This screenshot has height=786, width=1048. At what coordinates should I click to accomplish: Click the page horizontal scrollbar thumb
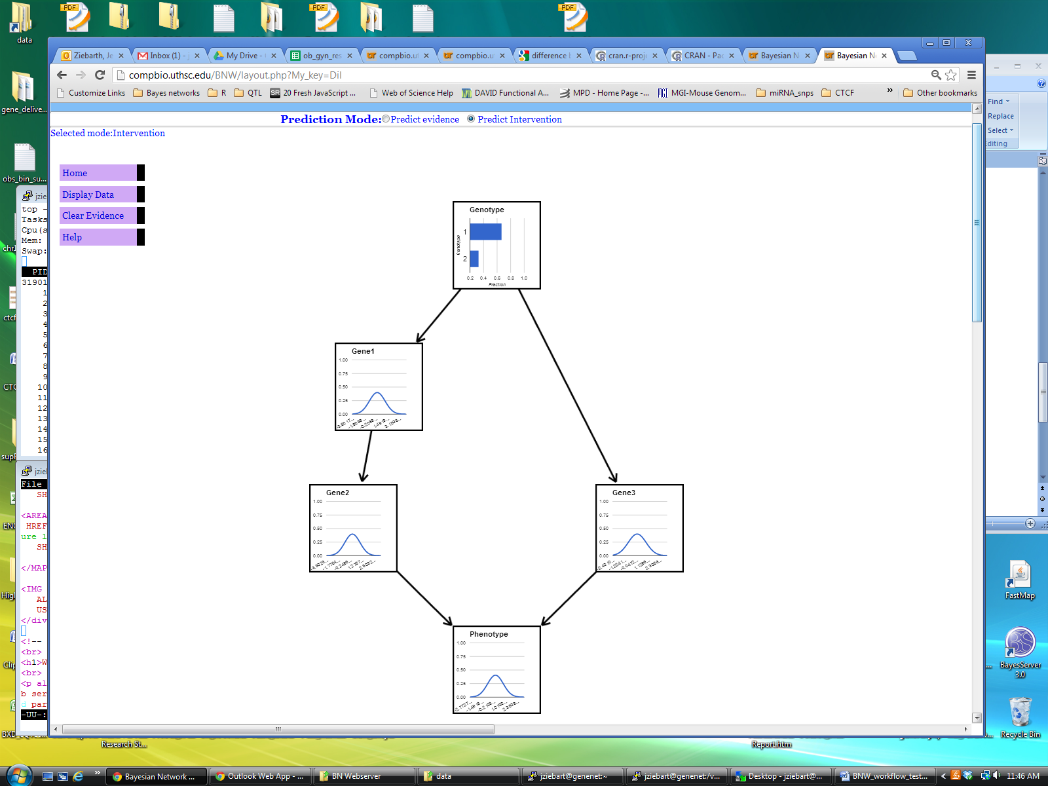[x=278, y=729]
